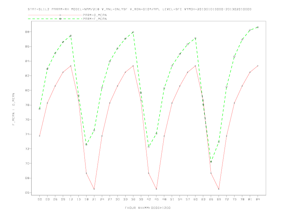
Task: Click y-axis tick label 80
Action: point(27,90)
